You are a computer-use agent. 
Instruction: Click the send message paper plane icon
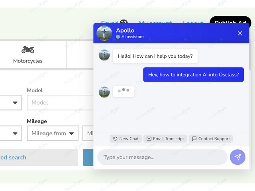pos(237,157)
